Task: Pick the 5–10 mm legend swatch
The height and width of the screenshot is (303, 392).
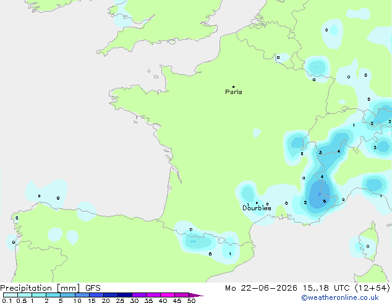Action: (67, 295)
